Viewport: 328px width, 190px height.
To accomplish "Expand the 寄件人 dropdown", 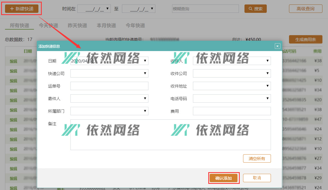I will (145, 98).
